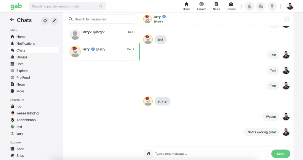Focus the Type a new message input
The width and height of the screenshot is (303, 160).
210,154
